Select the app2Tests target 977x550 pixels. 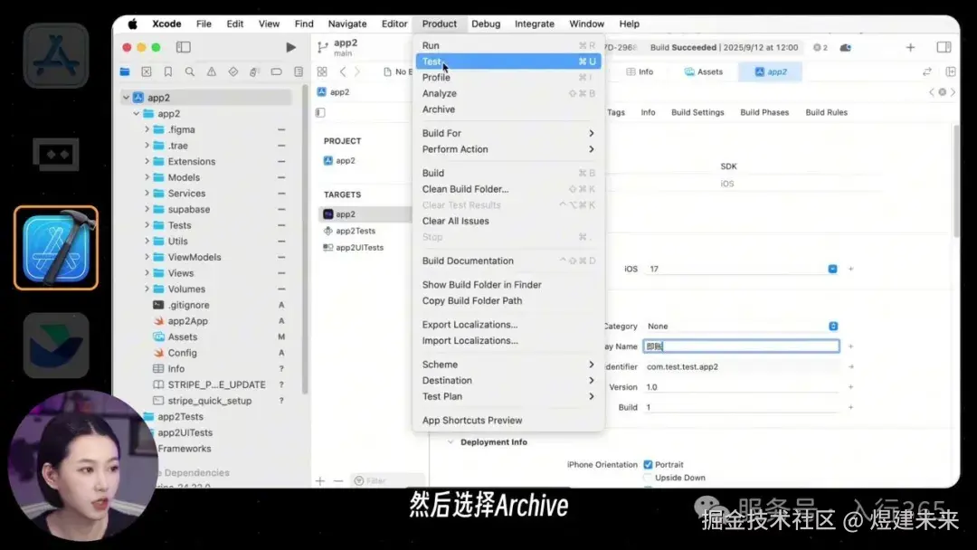(356, 231)
